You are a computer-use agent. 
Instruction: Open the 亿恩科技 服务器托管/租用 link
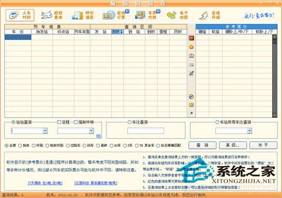click(96, 183)
